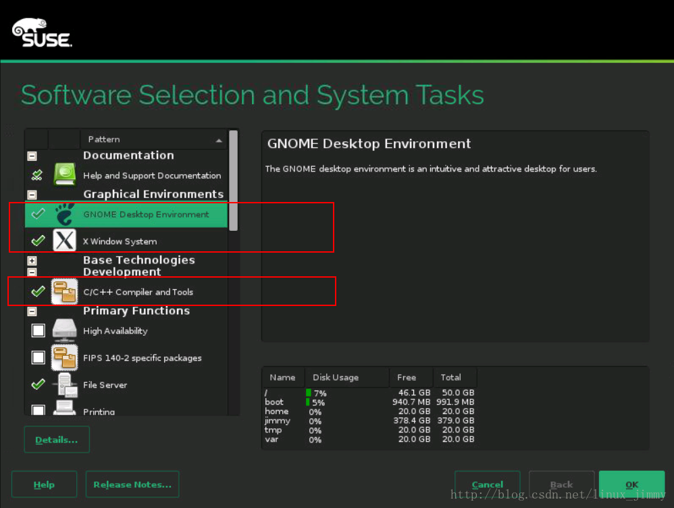Screen dimensions: 674x508
Task: Enable the High Availability checkbox
Action: [38, 330]
